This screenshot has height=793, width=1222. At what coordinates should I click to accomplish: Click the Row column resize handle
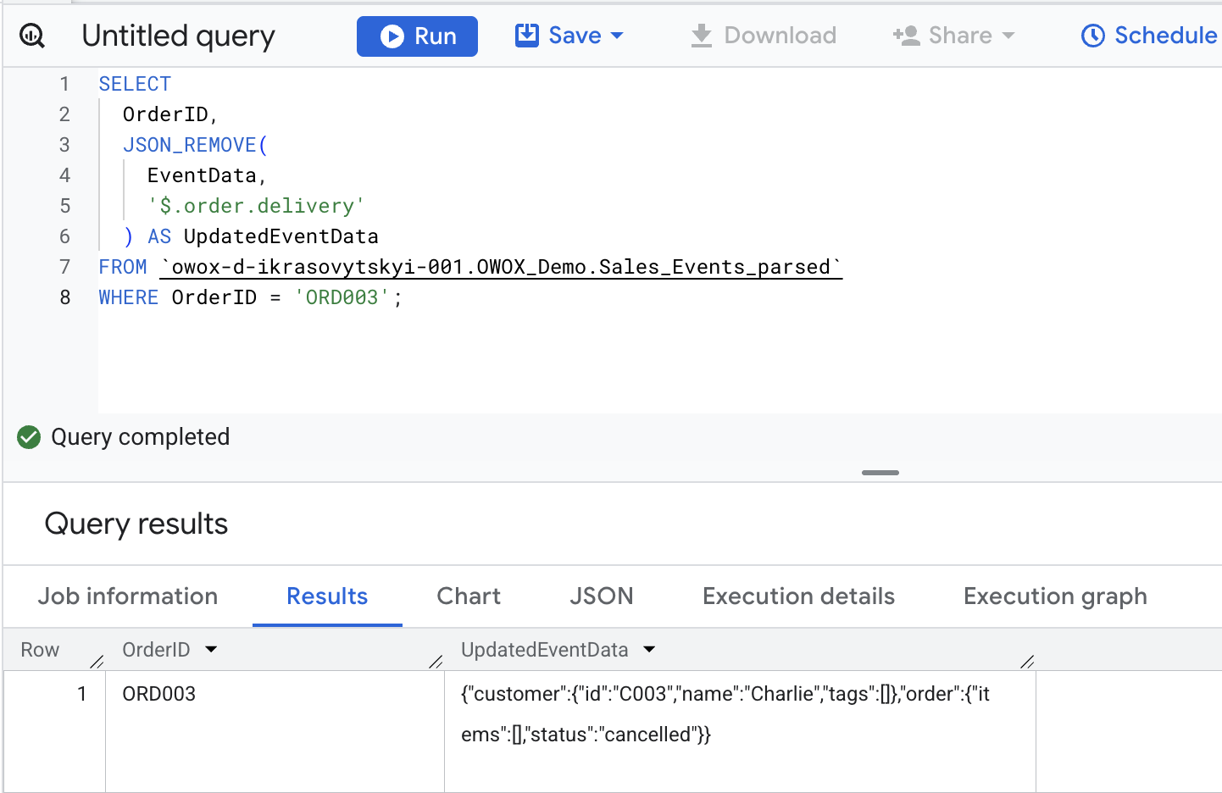pyautogui.click(x=97, y=662)
